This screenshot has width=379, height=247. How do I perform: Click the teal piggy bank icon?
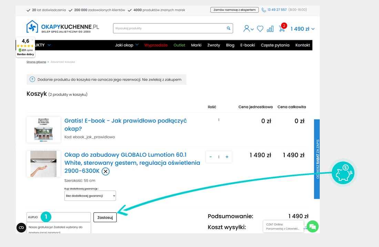point(343,173)
